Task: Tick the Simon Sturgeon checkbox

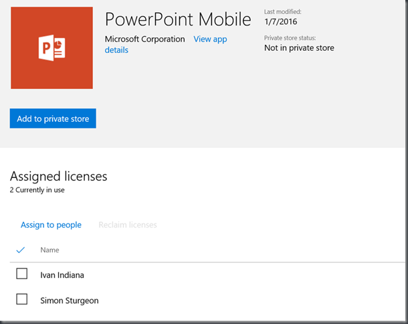Action: coord(21,299)
